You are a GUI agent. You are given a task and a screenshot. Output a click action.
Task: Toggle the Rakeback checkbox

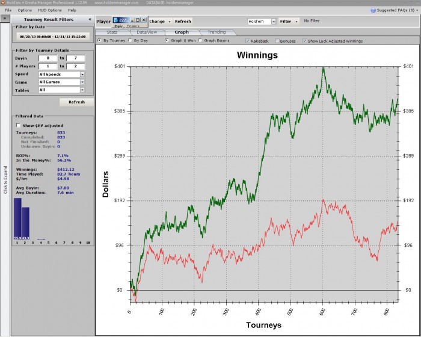point(248,41)
